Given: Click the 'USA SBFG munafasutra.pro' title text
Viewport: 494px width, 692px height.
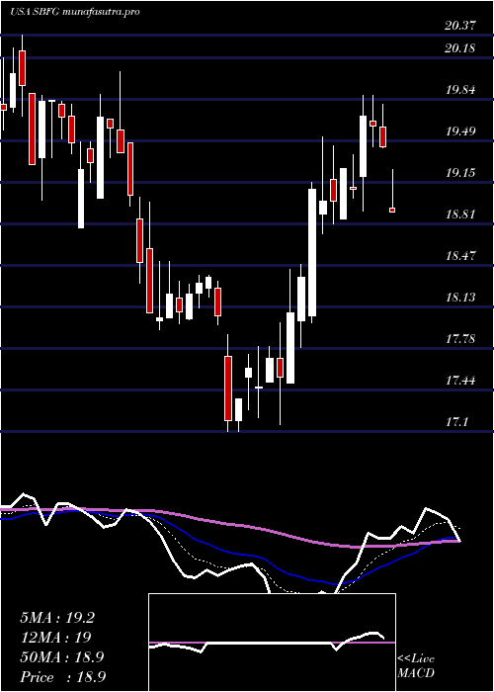Looking at the screenshot, I should point(74,12).
